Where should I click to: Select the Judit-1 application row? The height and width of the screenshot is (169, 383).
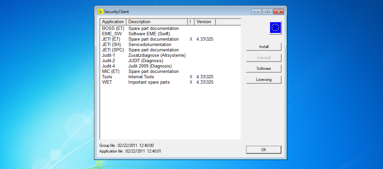click(x=170, y=55)
